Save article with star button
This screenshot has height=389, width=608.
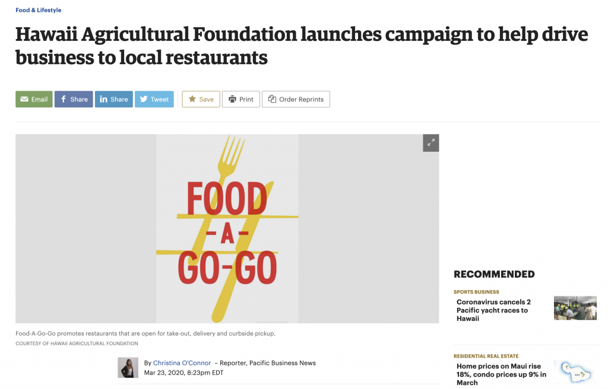[201, 99]
